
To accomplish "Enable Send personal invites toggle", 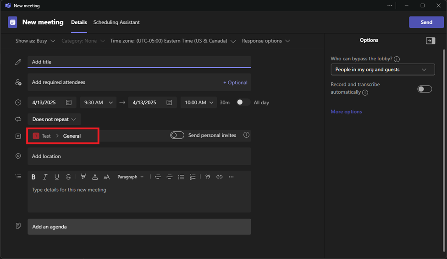I will [177, 135].
